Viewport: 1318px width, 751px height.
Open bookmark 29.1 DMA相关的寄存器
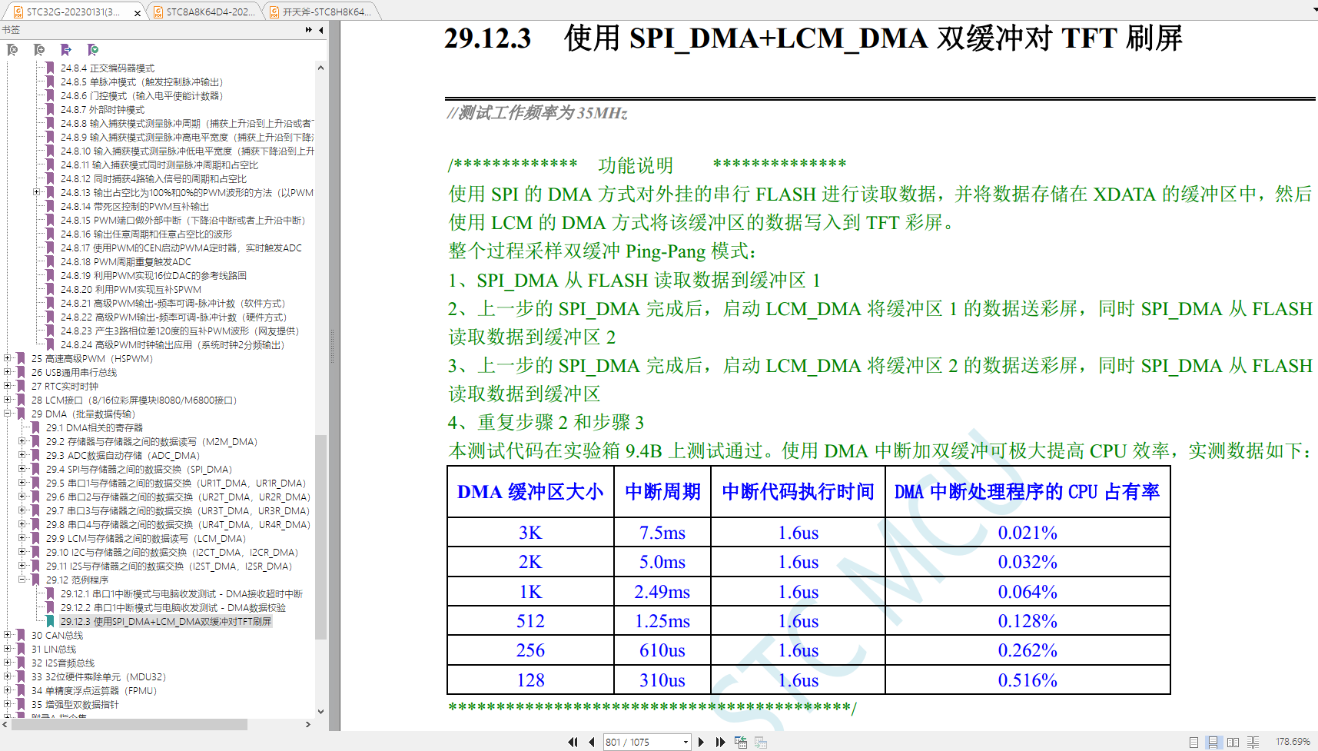(94, 428)
